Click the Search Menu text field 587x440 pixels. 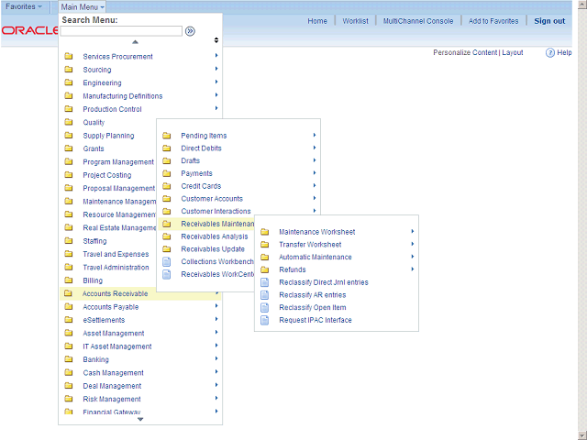coord(122,31)
